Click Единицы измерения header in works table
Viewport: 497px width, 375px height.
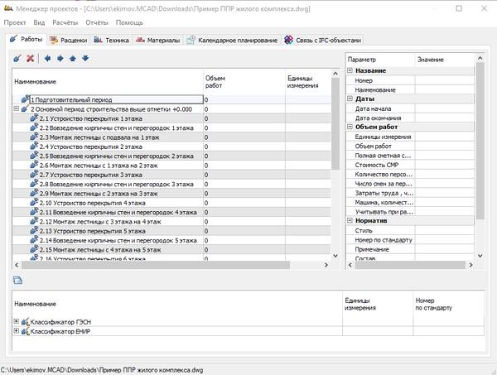coord(308,82)
